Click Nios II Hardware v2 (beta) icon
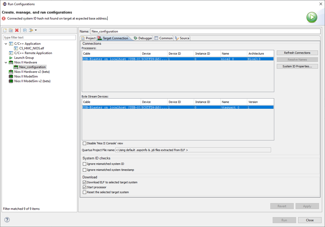Image resolution: width=325 pixels, height=227 pixels. click(11, 72)
